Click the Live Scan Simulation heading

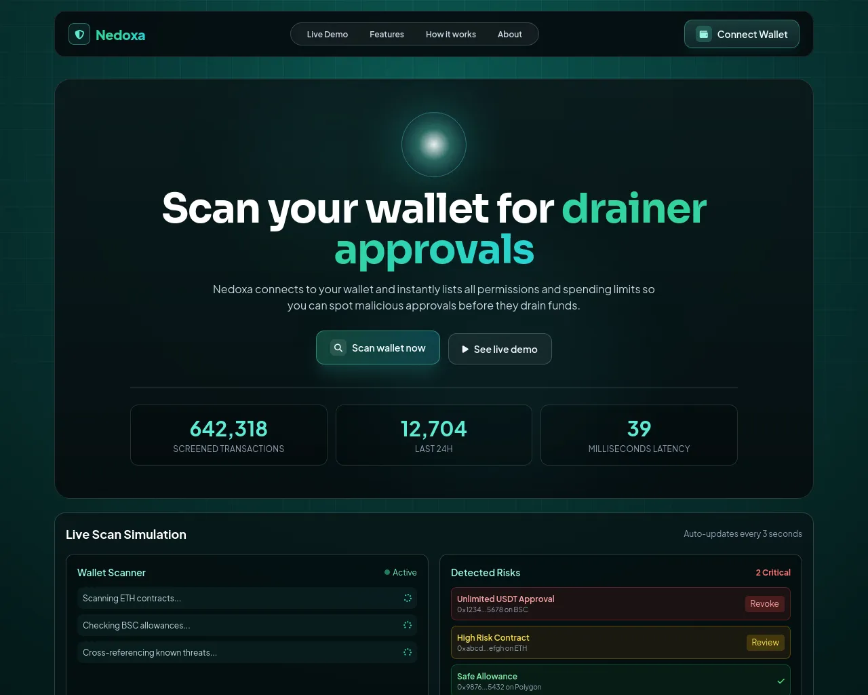(x=126, y=534)
